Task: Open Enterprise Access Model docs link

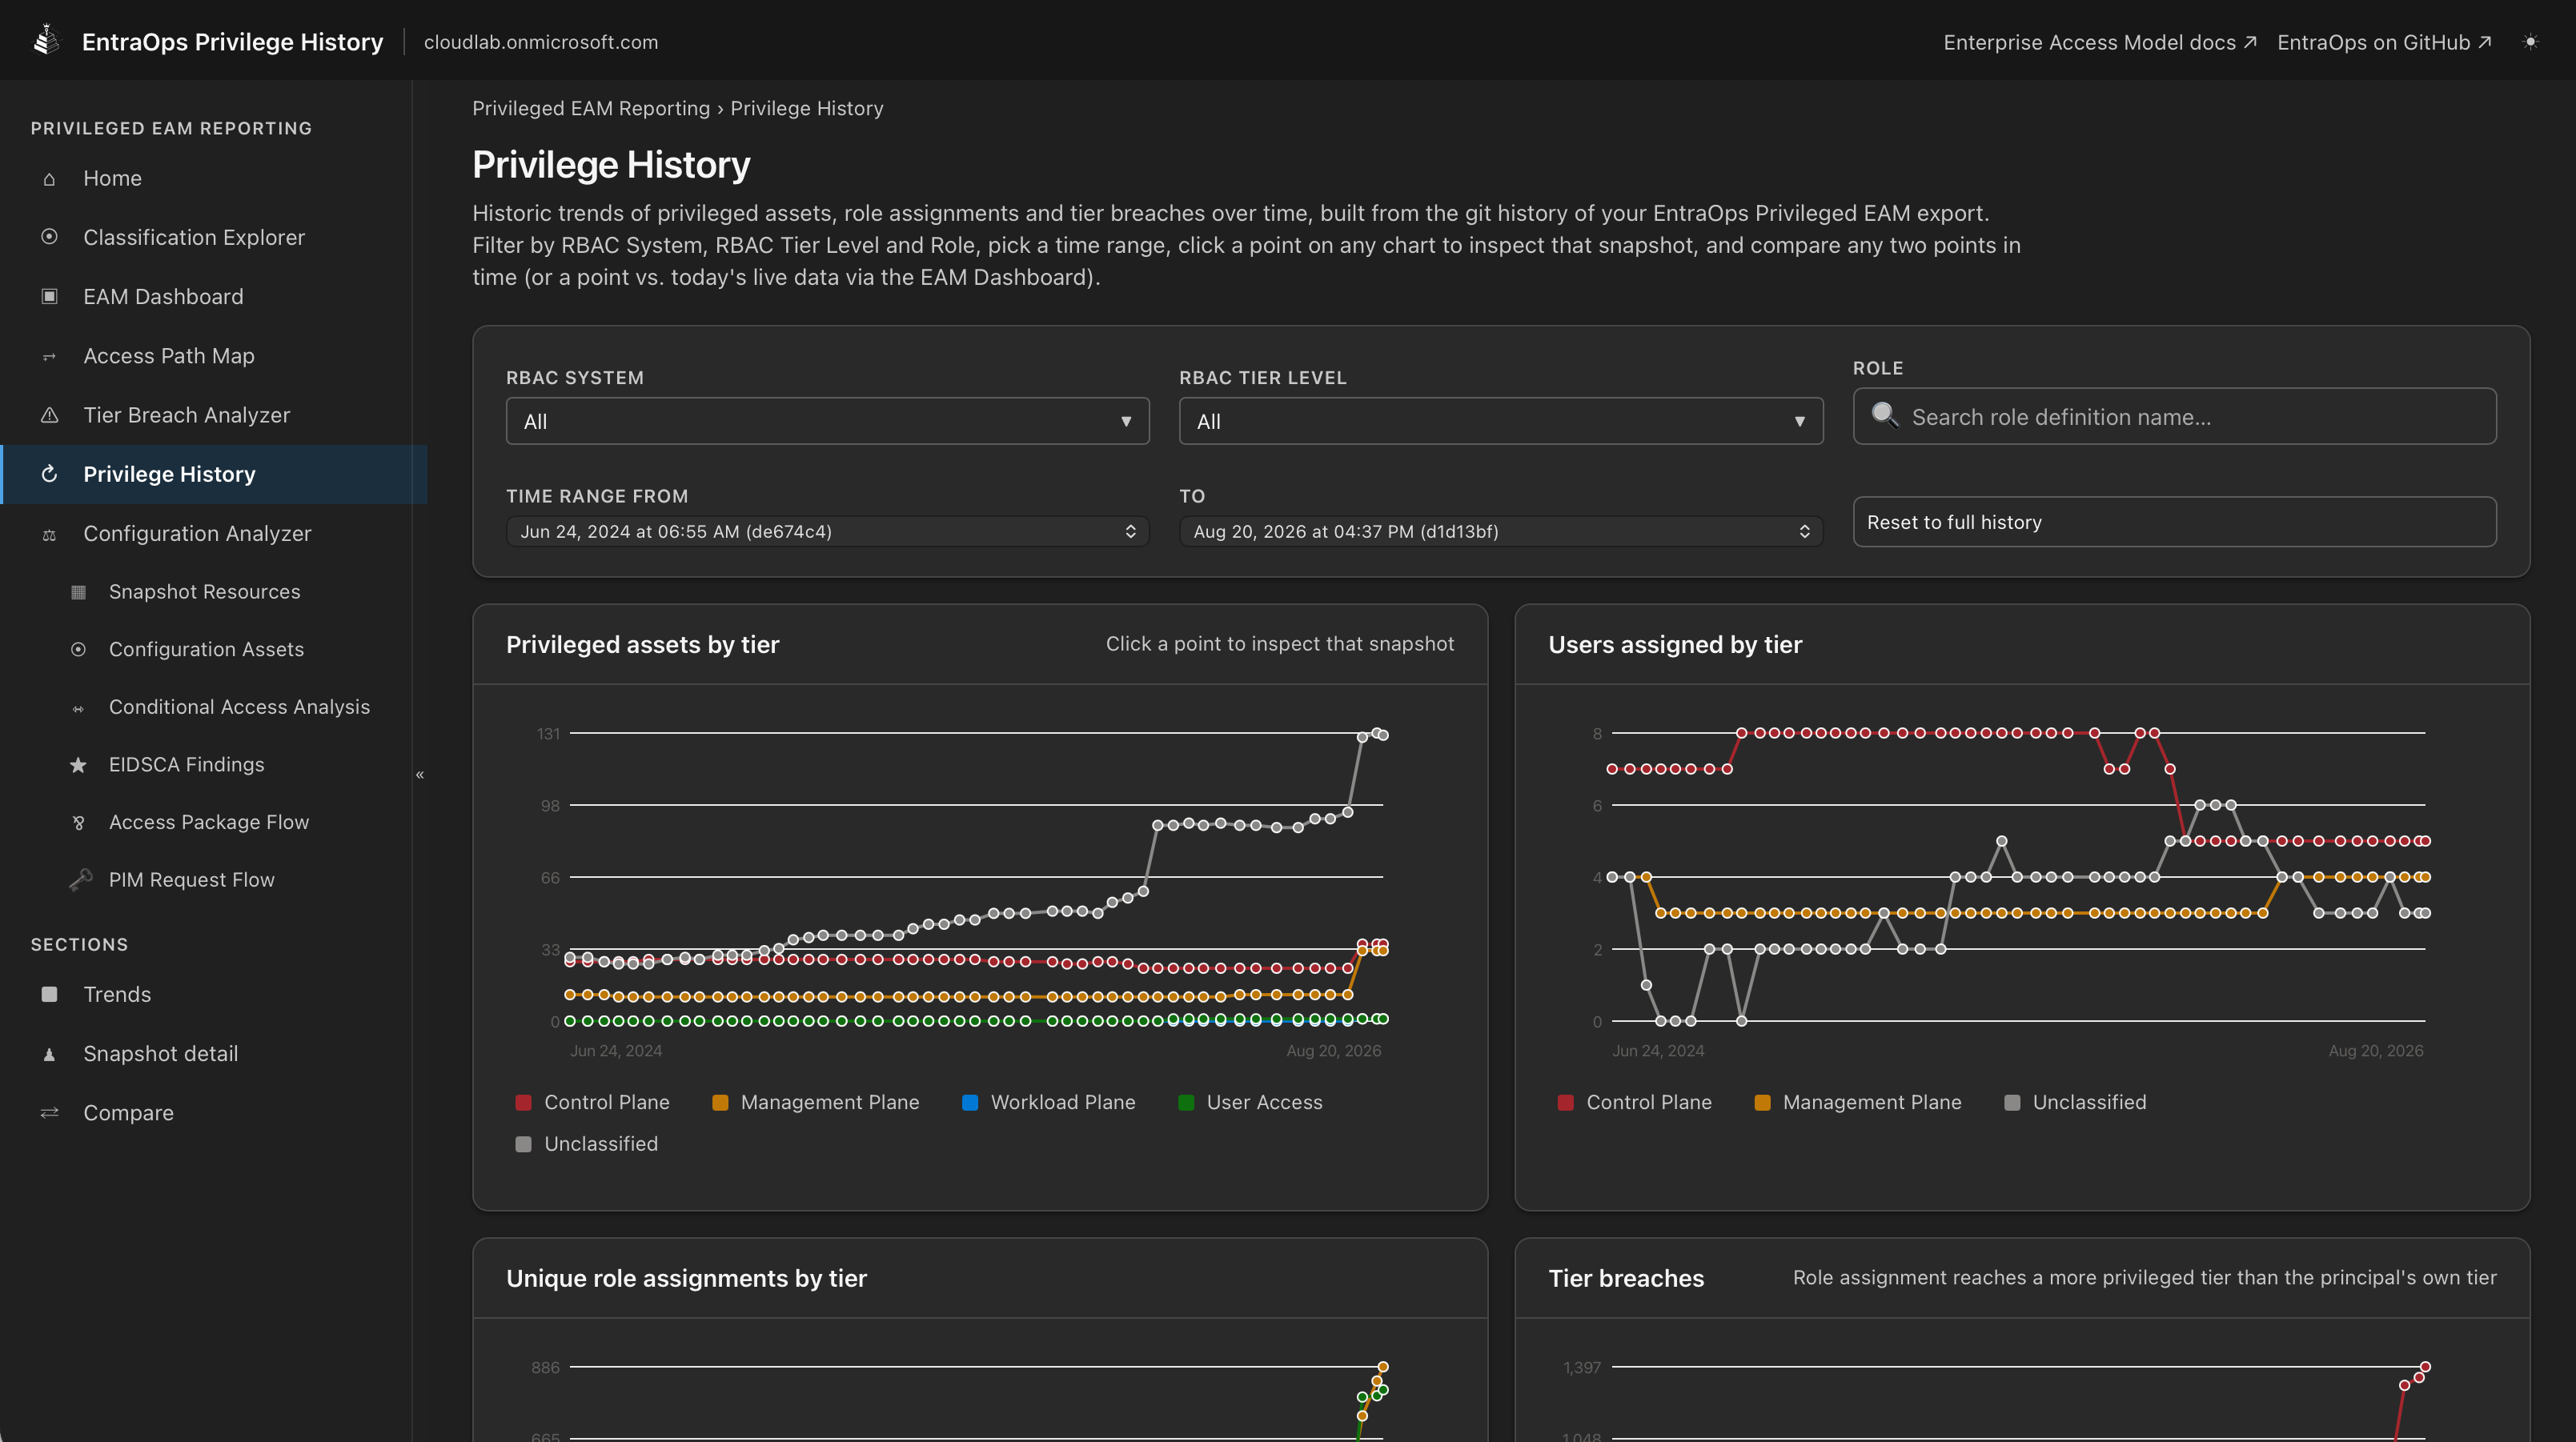Action: 2100,42
